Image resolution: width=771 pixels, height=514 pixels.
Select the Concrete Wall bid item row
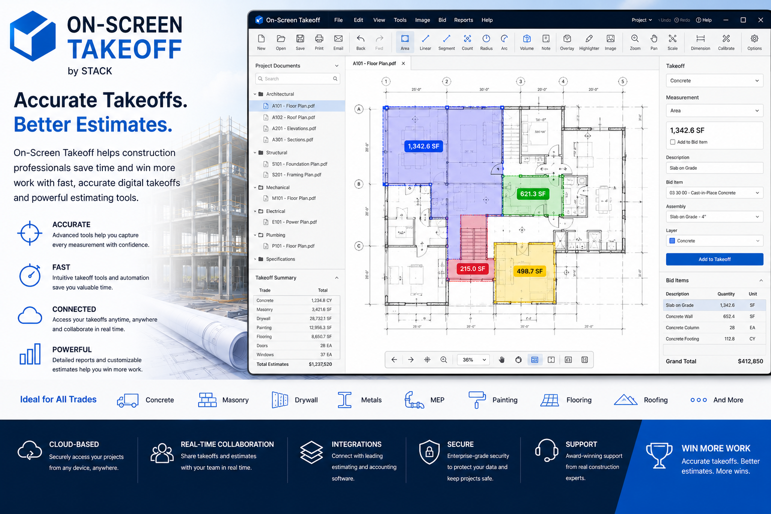click(714, 317)
